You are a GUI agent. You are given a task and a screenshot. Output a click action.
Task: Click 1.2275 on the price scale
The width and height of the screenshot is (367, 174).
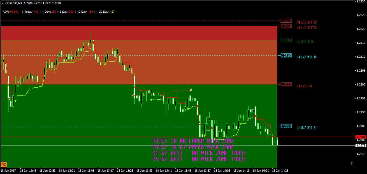(x=361, y=154)
